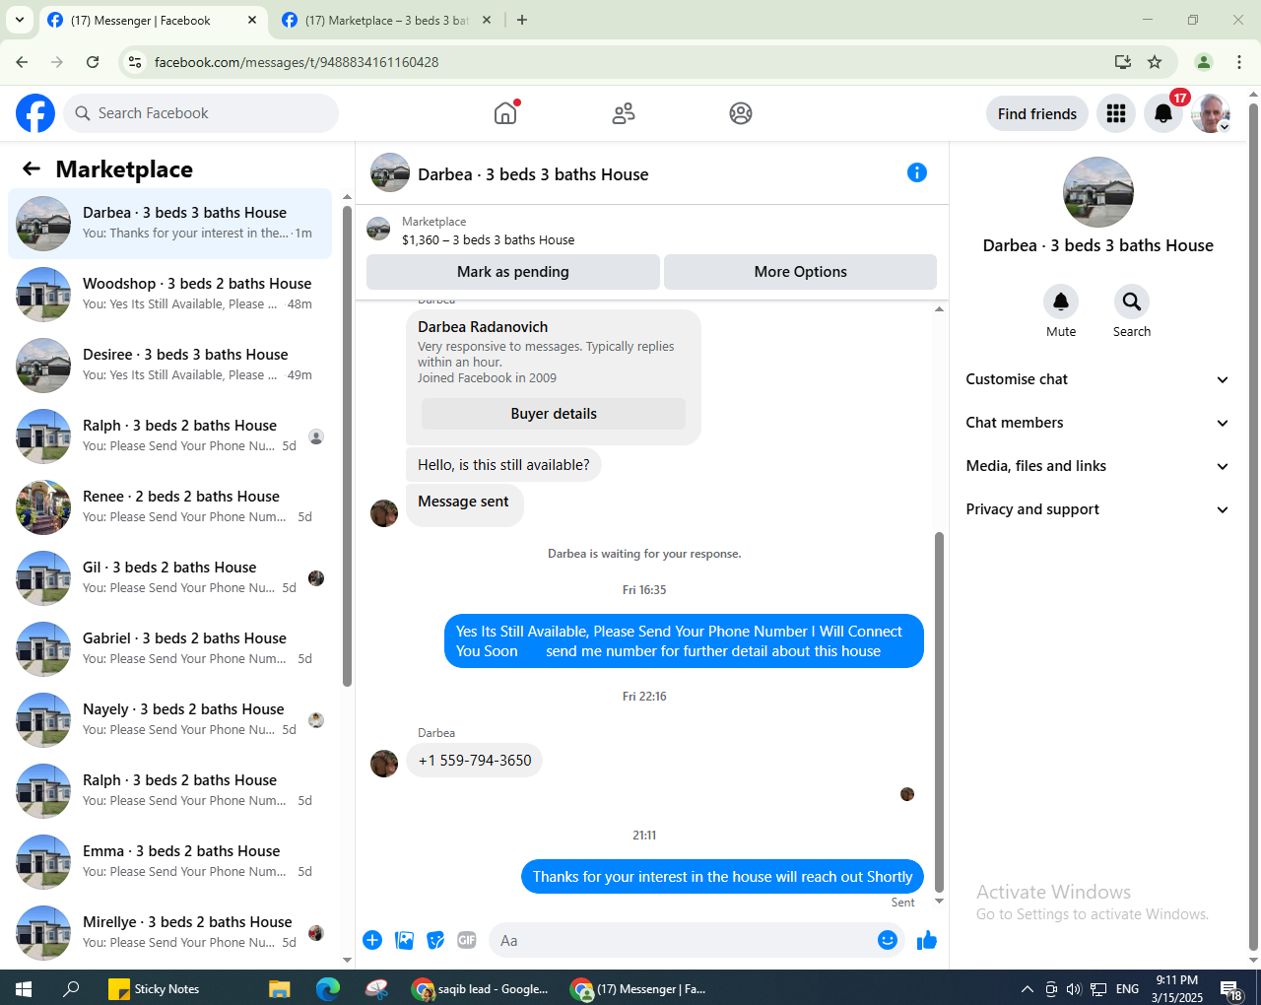Click Mark as pending button
Screen dimensions: 1261x1005
[513, 272]
